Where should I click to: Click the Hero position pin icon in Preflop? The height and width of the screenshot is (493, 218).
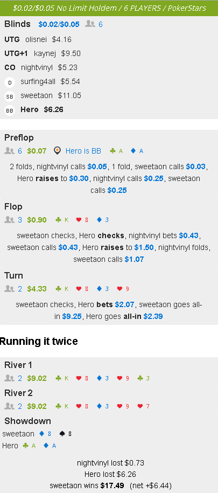click(57, 151)
